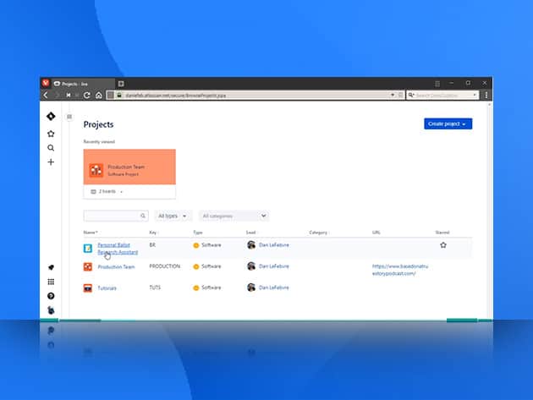Open the app switcher grid icon
Screen dimensions: 533x400
point(51,282)
